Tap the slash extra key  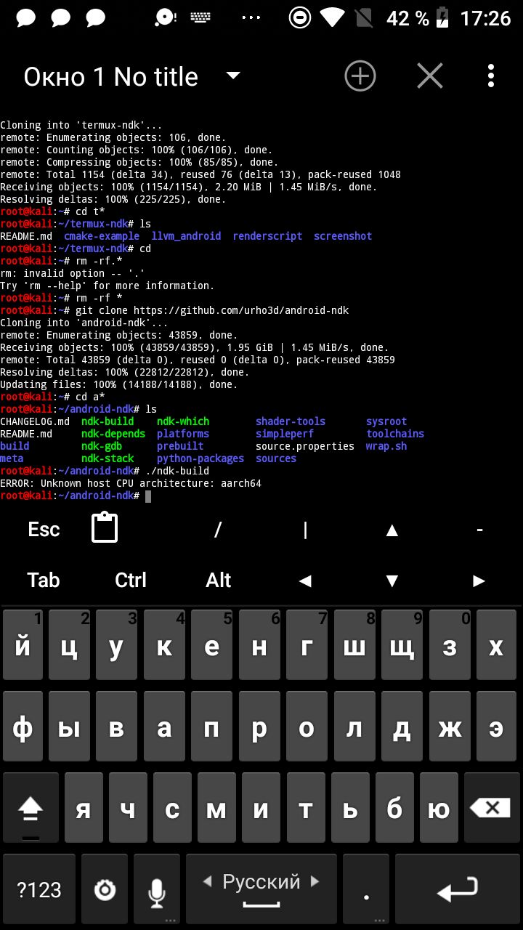[x=217, y=530]
